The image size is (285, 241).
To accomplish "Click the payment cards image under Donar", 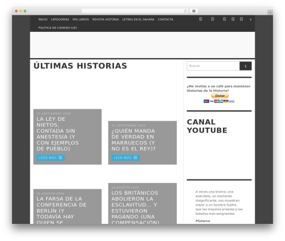I will (219, 101).
